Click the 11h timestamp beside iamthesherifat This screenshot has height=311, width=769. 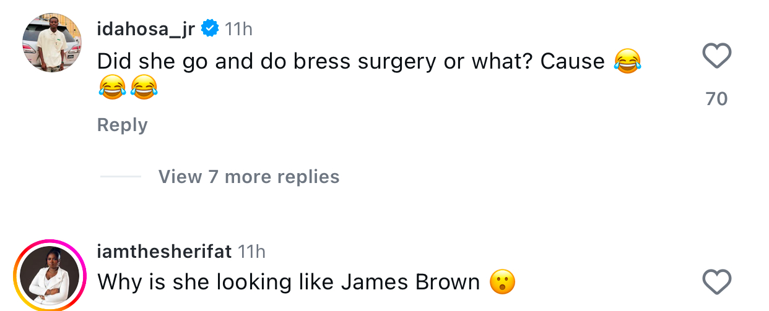tap(251, 252)
